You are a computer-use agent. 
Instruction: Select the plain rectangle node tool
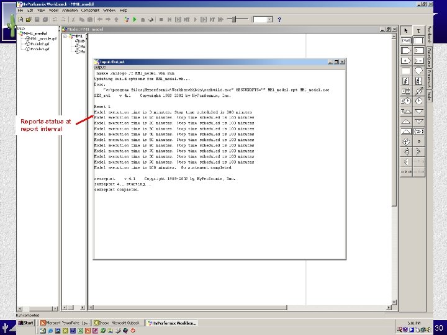point(406,71)
